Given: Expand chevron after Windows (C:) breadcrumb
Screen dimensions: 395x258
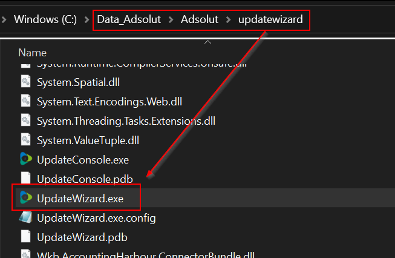Looking at the screenshot, I should [x=85, y=19].
